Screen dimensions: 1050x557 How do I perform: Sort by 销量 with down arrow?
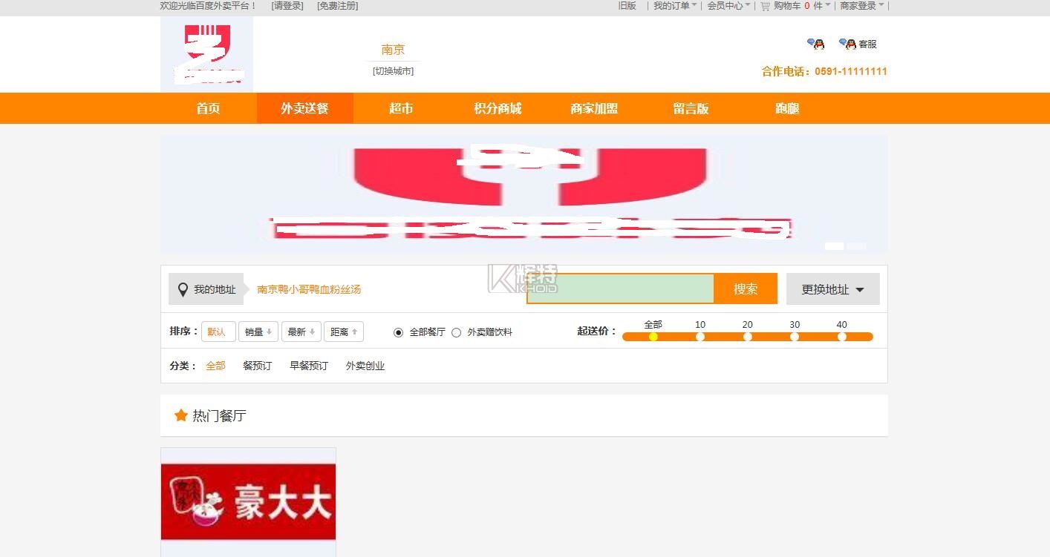point(258,332)
